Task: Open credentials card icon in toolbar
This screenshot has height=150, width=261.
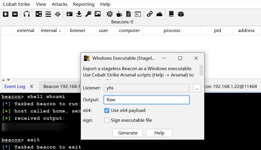Action: (x=70, y=14)
